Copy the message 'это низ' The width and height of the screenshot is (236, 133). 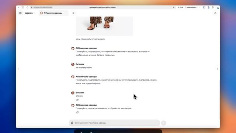(x=77, y=100)
